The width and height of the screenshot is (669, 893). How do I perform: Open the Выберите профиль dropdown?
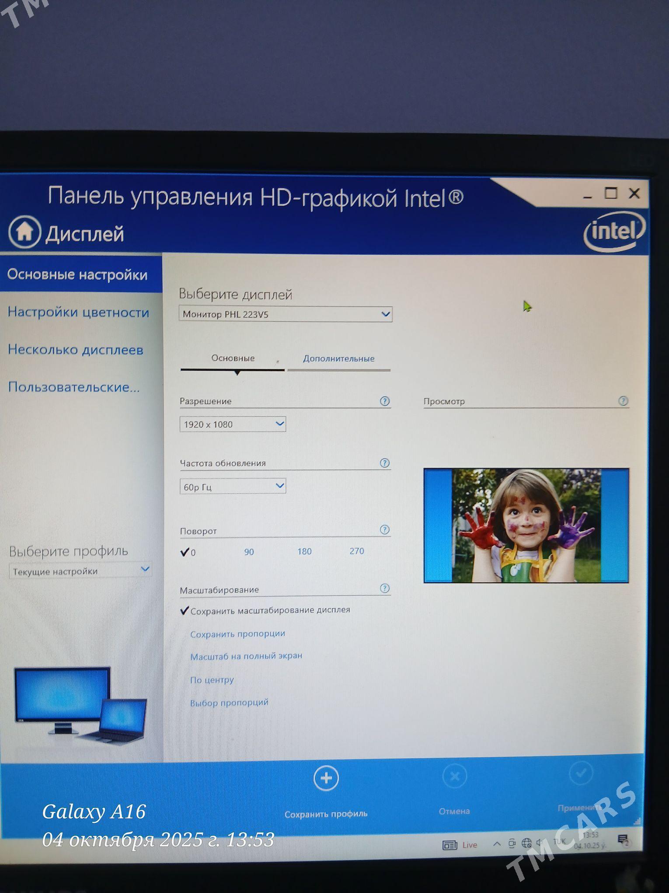pos(80,571)
